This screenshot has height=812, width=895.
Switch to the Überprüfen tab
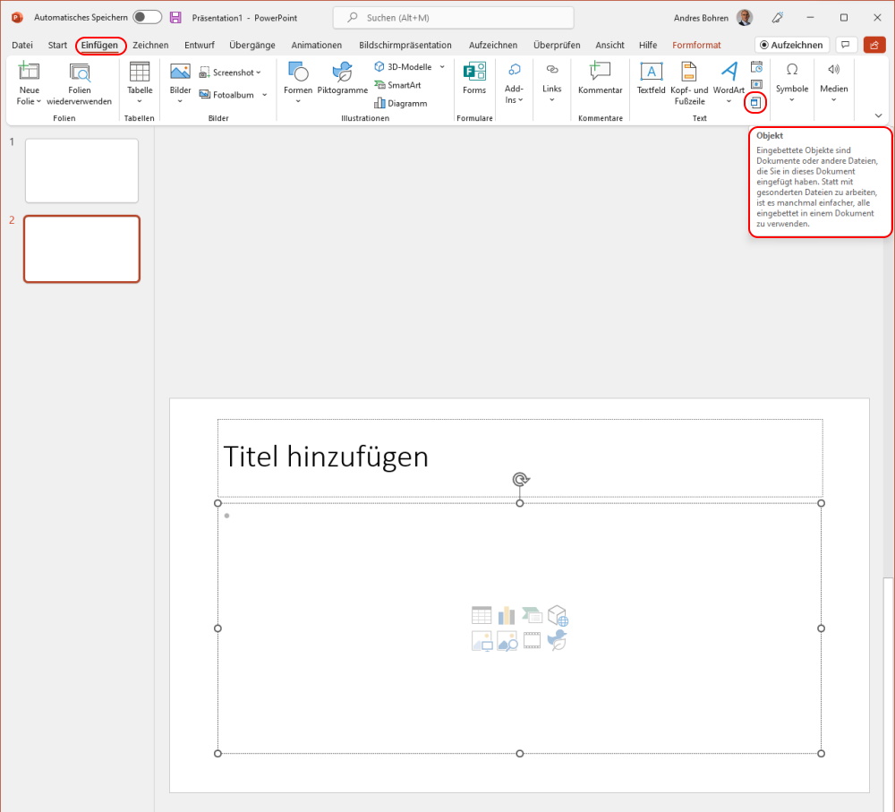pos(557,45)
